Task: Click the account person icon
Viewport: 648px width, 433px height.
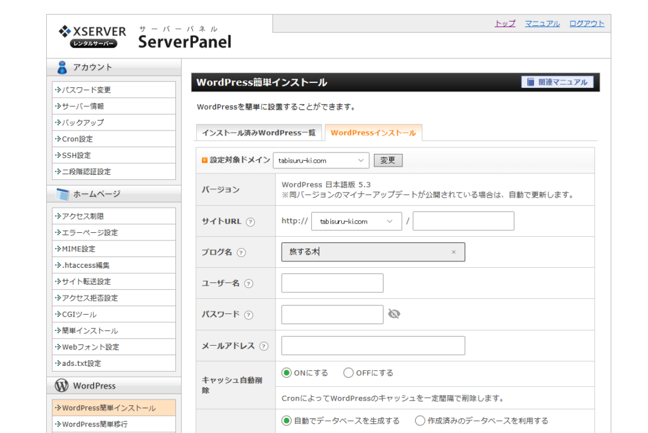Action: click(62, 67)
